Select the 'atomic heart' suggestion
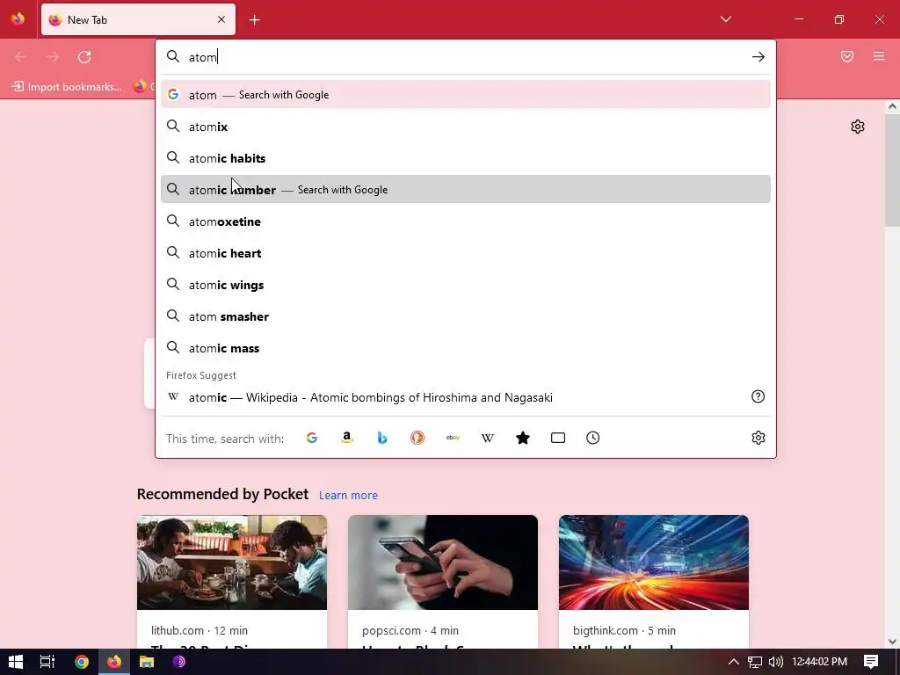 [466, 253]
